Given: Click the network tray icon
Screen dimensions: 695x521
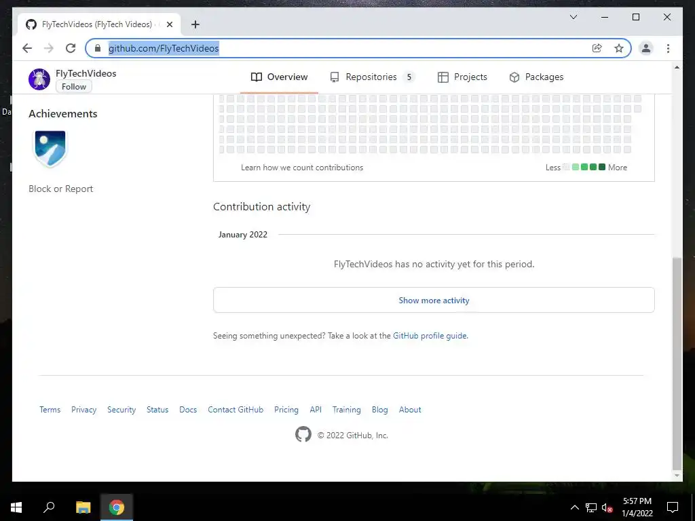Looking at the screenshot, I should [x=591, y=507].
